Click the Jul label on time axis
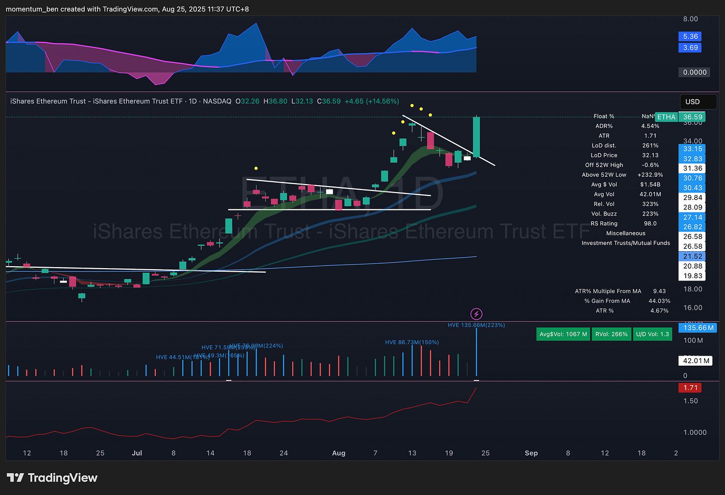 pos(137,453)
